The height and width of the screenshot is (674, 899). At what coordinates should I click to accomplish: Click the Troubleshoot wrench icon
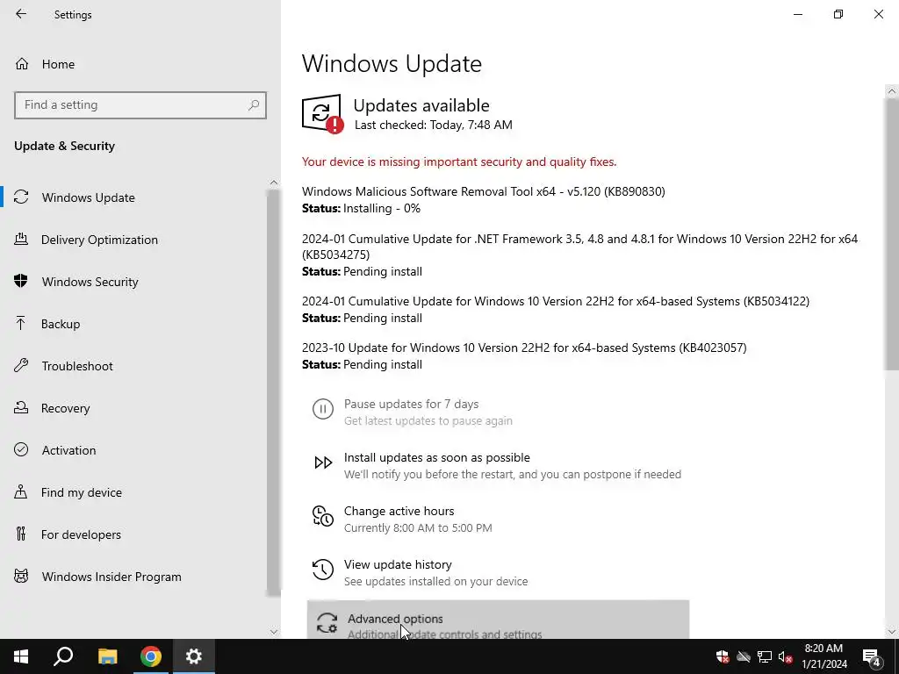point(21,366)
